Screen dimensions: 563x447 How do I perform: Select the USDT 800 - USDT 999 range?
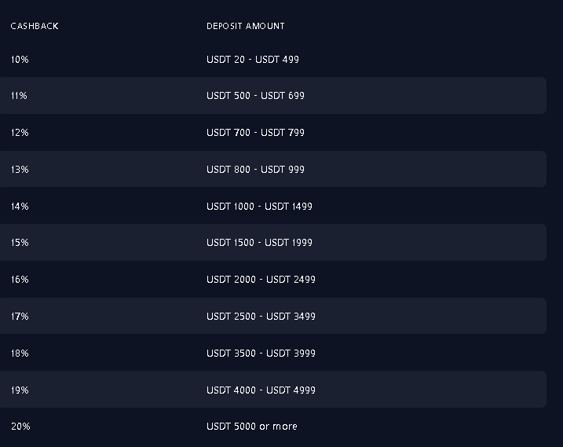point(256,169)
